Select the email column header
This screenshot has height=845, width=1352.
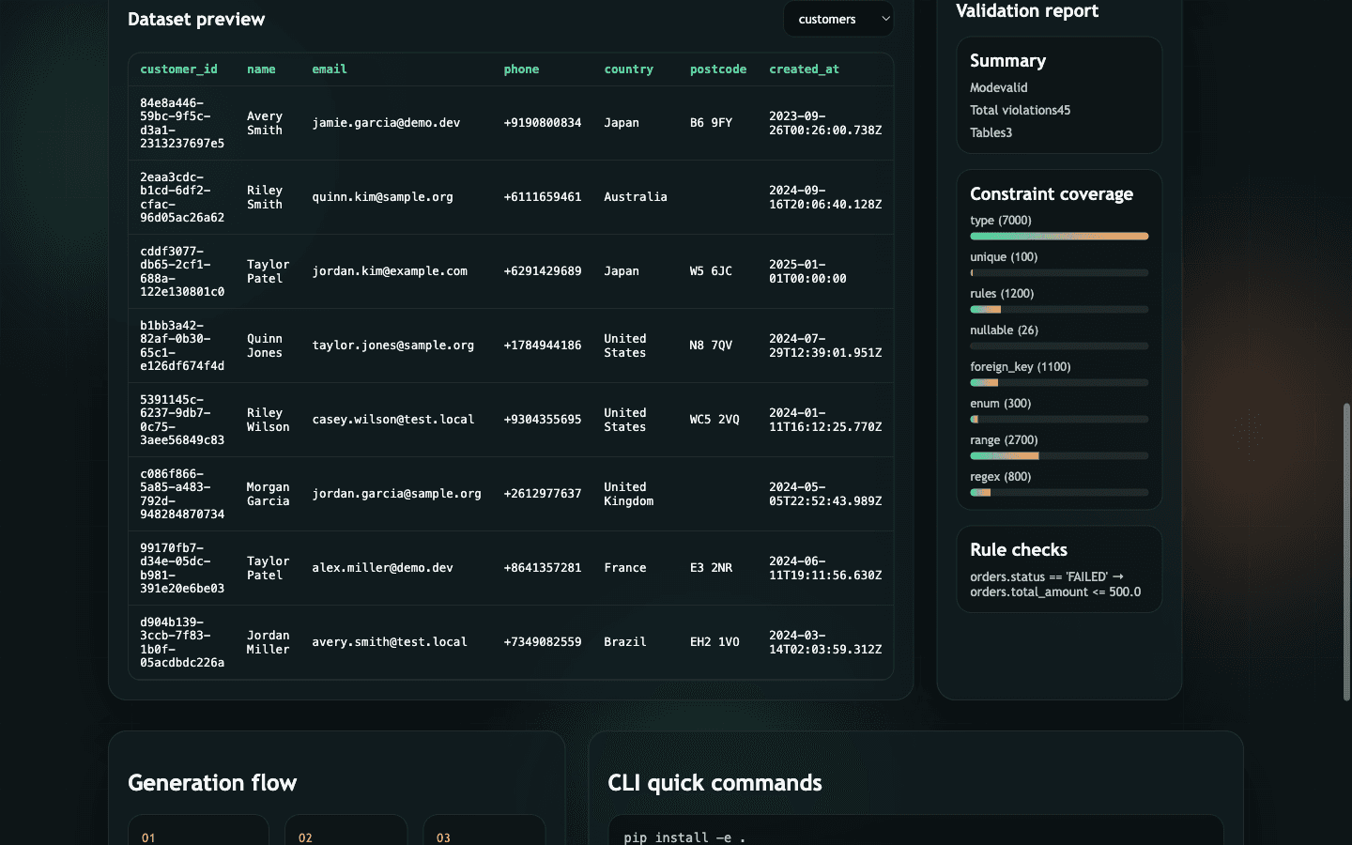[329, 69]
